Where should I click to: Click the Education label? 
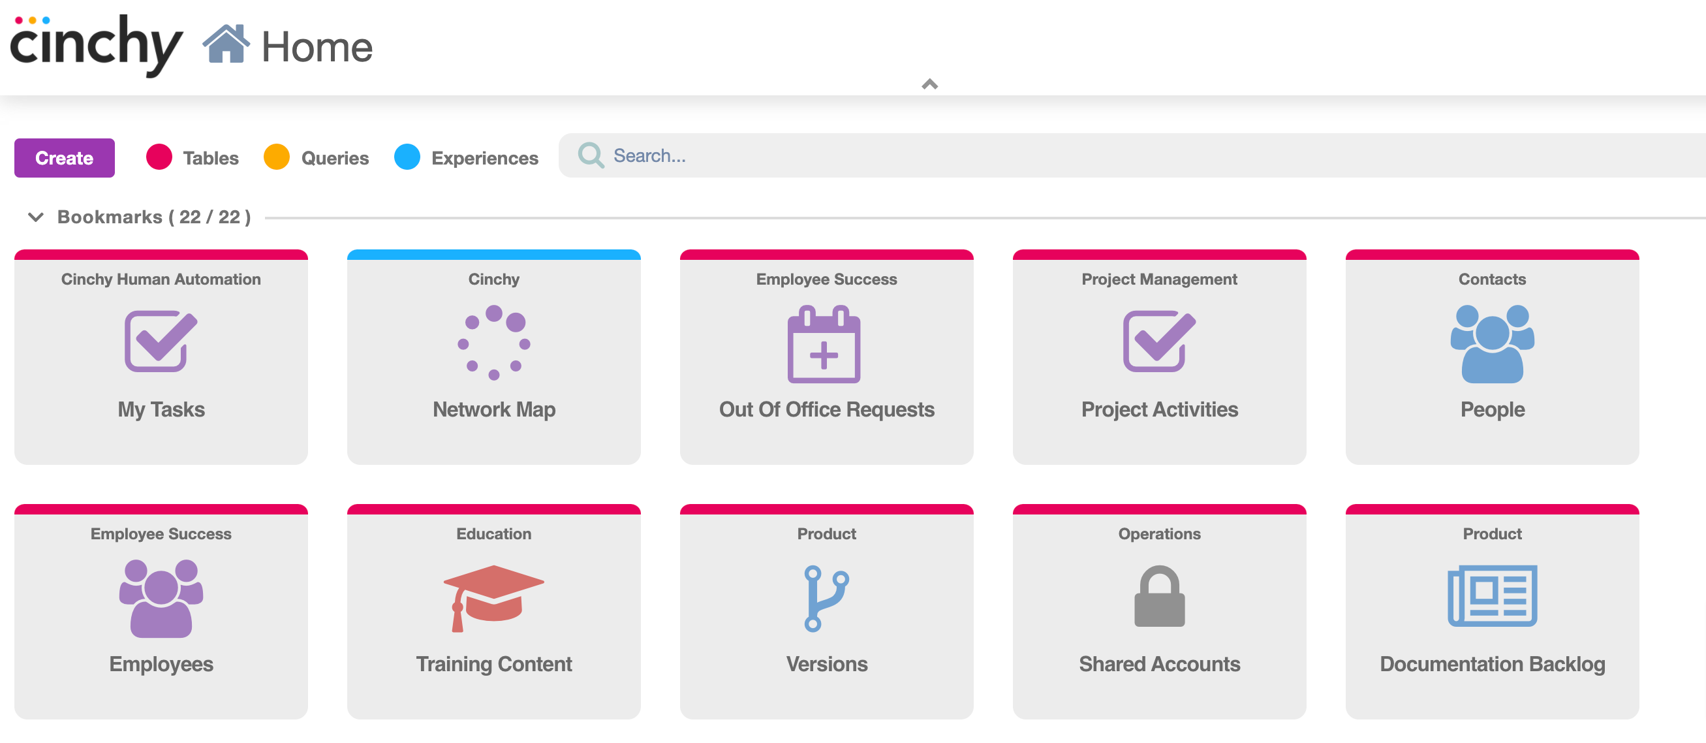point(494,533)
